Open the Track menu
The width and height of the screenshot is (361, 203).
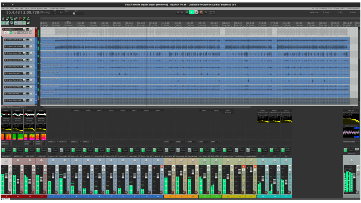point(26,8)
